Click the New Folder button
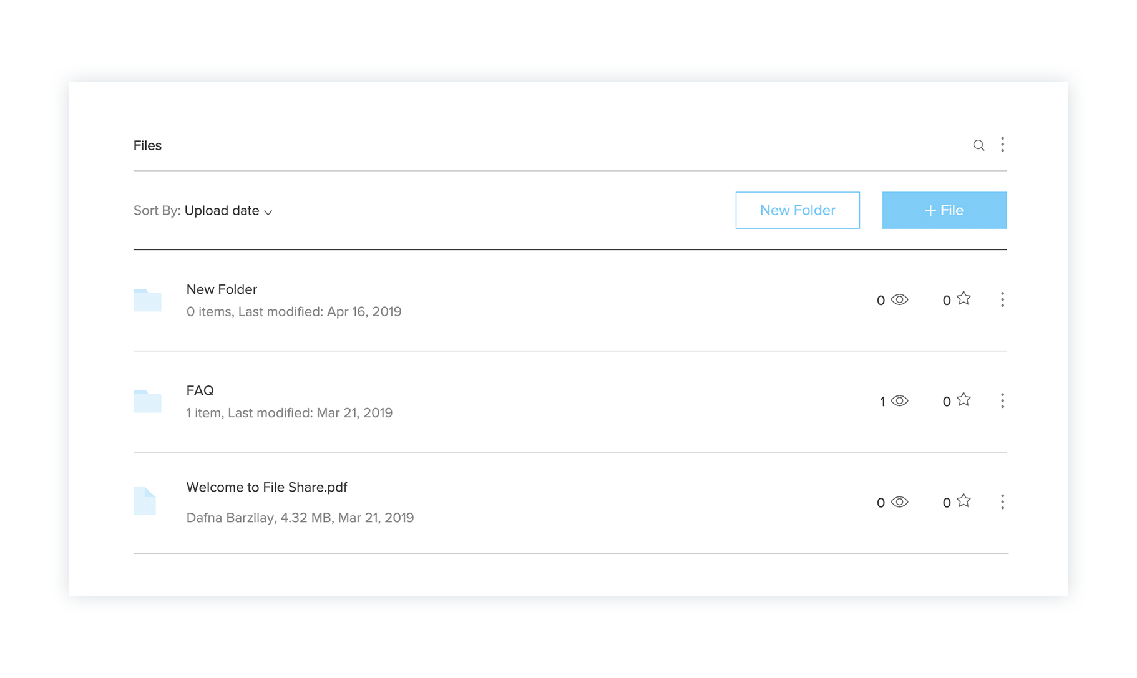The image size is (1137, 678). [798, 210]
